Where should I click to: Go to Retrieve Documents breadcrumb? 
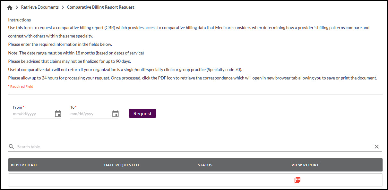[x=40, y=7]
